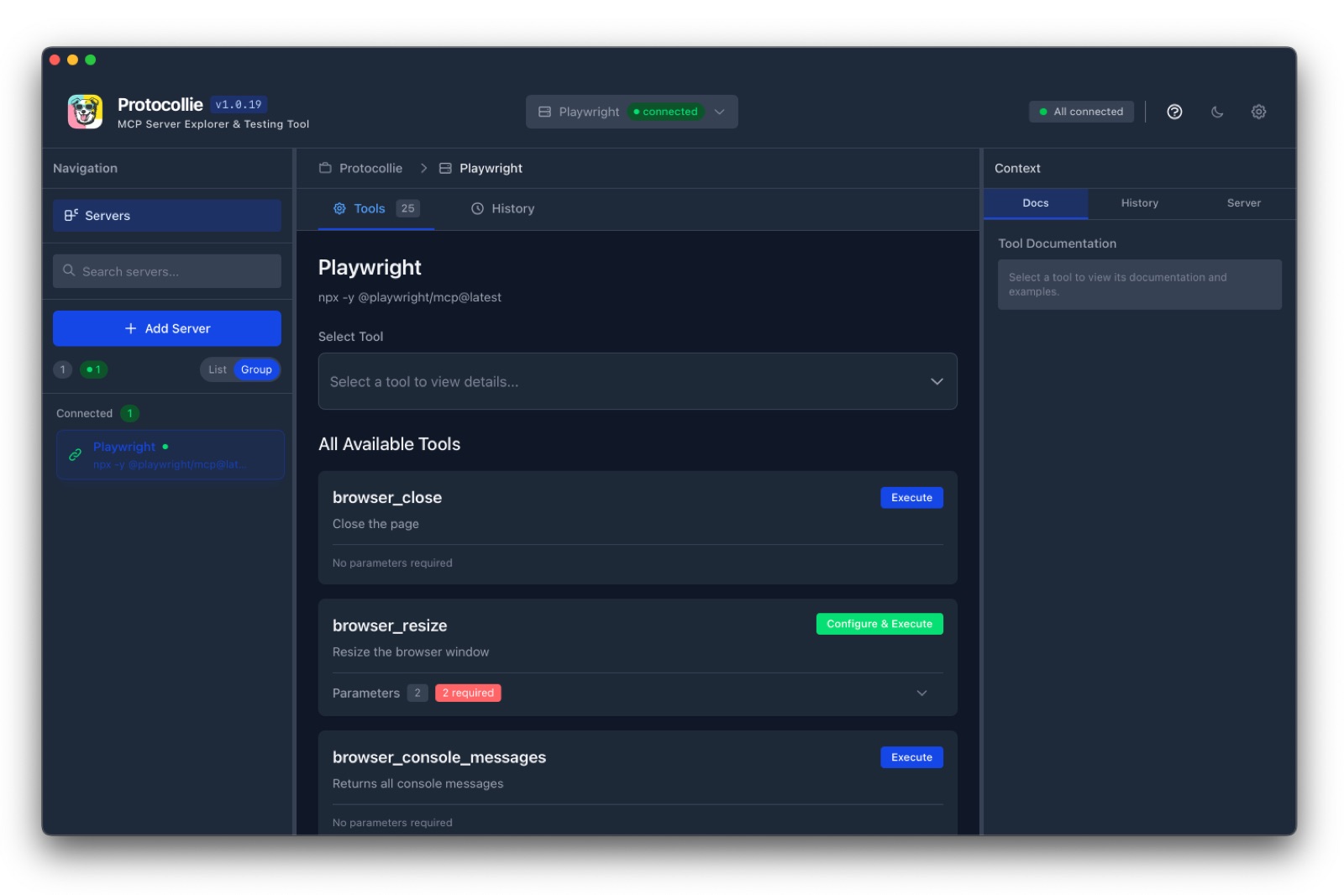Click the server icon in the header selector
1344x895 pixels.
coord(544,112)
